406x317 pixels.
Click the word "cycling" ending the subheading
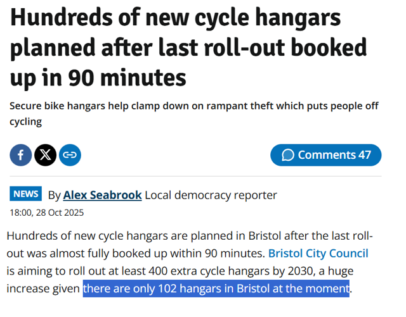(26, 121)
